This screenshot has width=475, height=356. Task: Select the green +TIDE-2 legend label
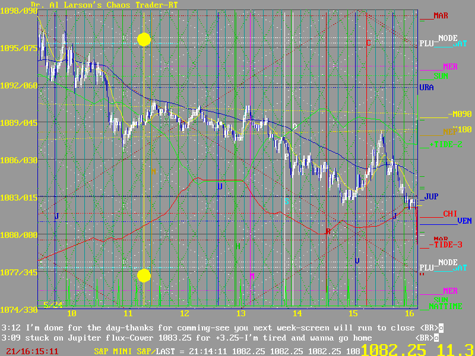445,144
